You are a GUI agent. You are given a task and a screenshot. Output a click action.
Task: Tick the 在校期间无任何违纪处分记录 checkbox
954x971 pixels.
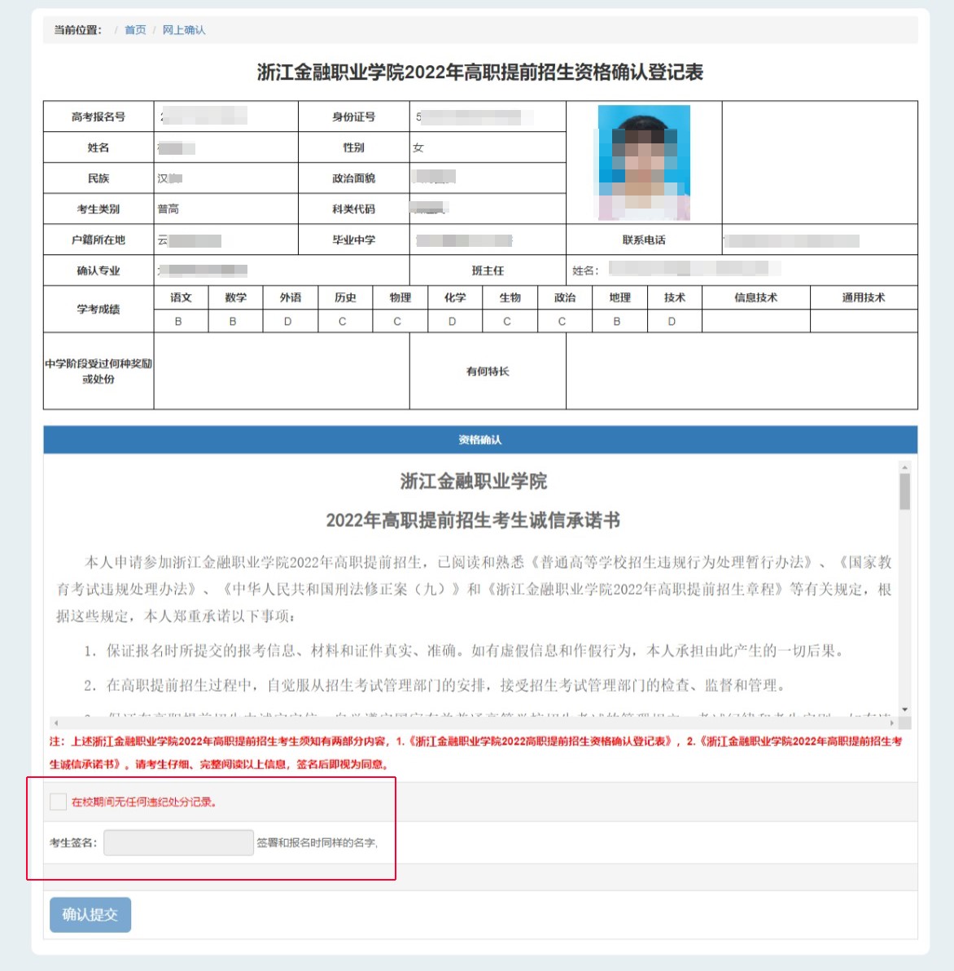(x=58, y=802)
